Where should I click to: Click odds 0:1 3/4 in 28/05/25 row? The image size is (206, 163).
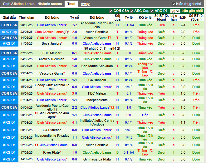pos(129,25)
